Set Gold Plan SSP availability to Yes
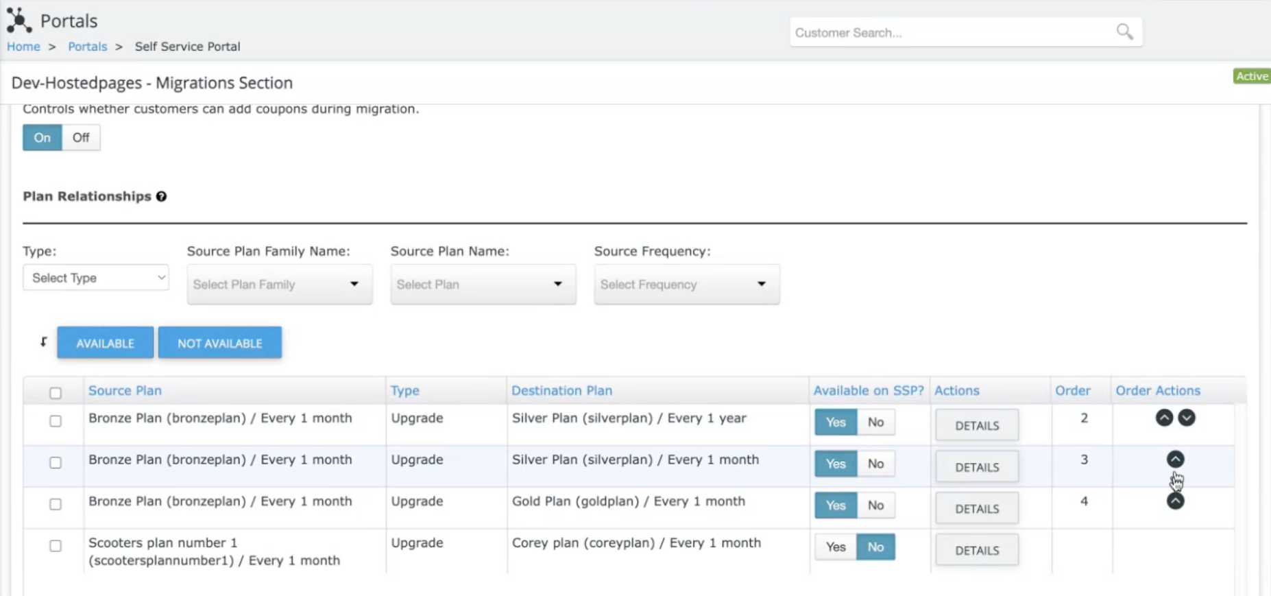This screenshot has width=1271, height=596. (836, 505)
